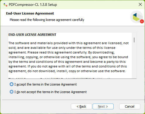The height and width of the screenshot is (114, 145).
Task: Click the red CL badge on the logo
Action: coord(142,22)
